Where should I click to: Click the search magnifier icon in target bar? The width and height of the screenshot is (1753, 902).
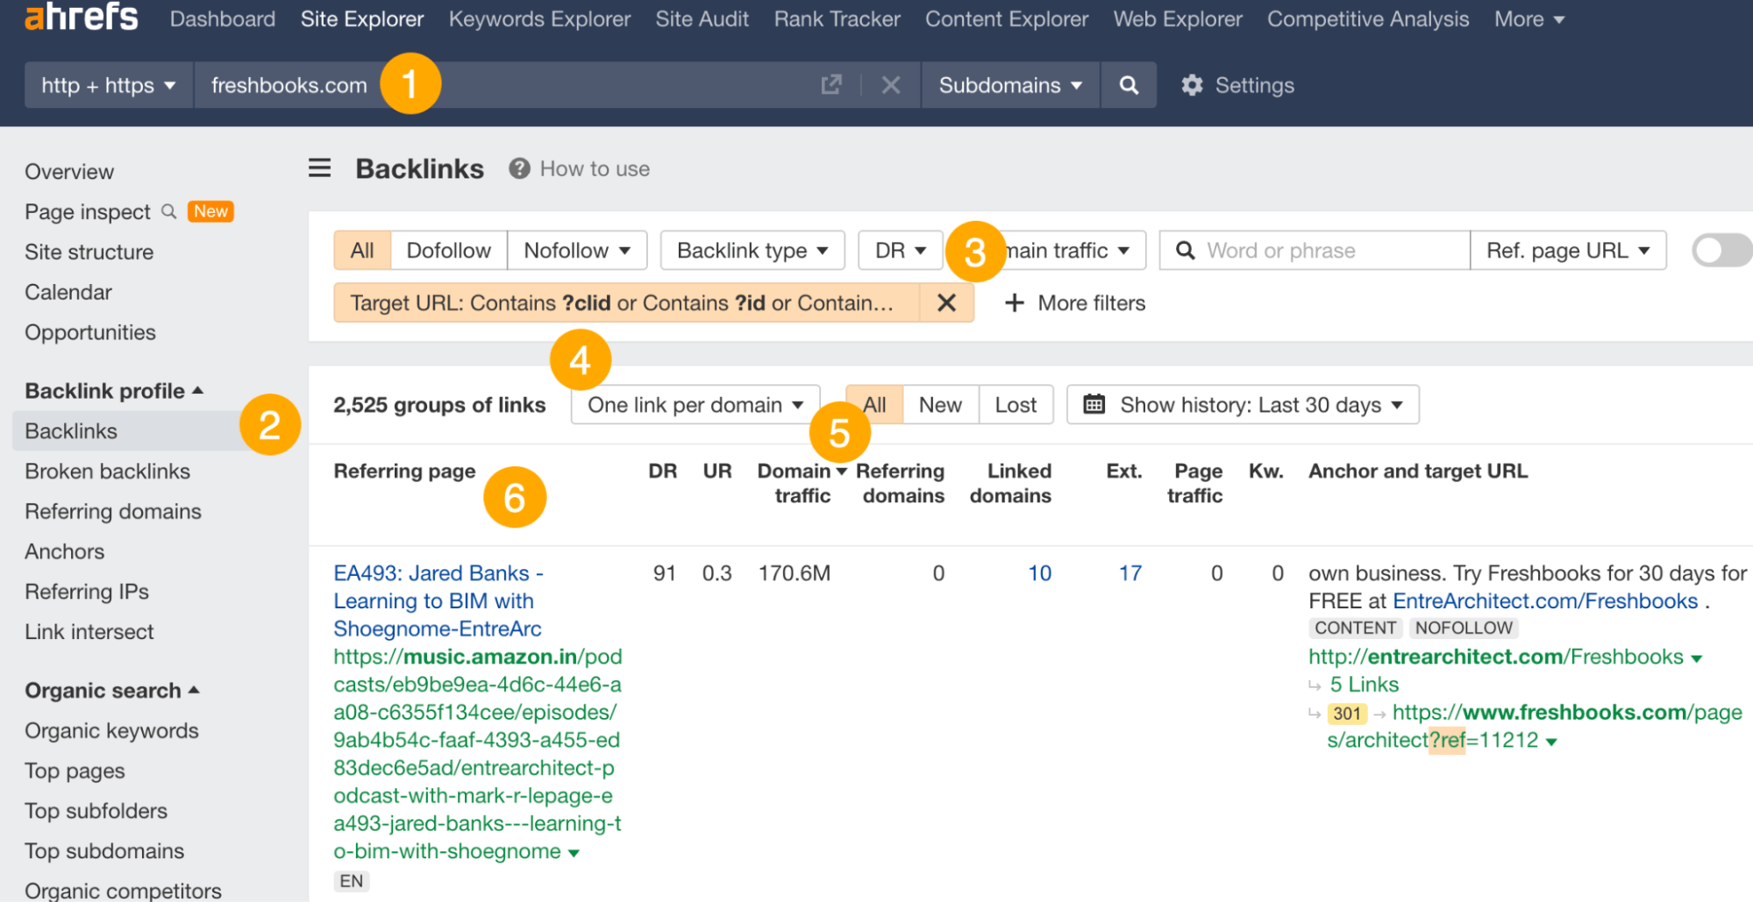click(x=1128, y=85)
